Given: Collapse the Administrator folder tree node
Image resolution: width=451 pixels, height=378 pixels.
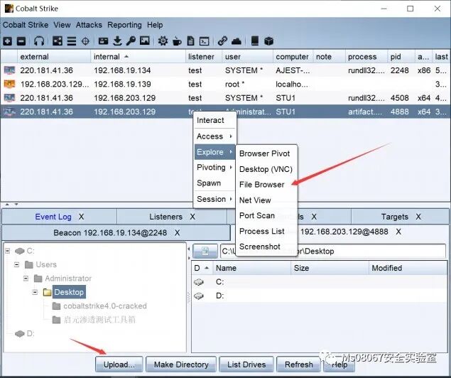Looking at the screenshot, I should (26, 279).
